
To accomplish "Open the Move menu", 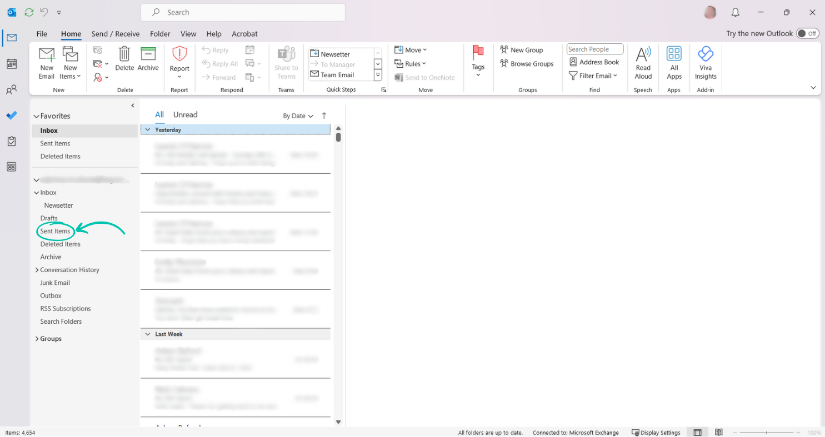I will tap(411, 49).
